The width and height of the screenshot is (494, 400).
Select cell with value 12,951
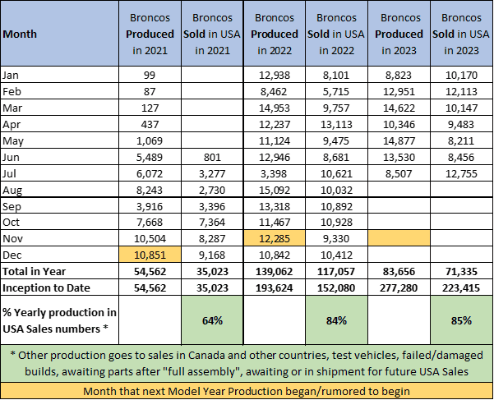[399, 91]
